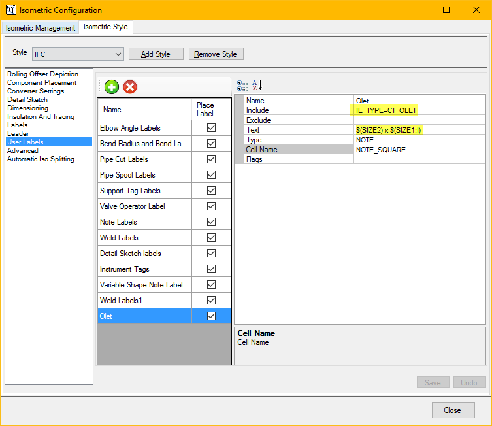Switch to the Isometric Management tab
This screenshot has width=492, height=426.
coord(41,28)
